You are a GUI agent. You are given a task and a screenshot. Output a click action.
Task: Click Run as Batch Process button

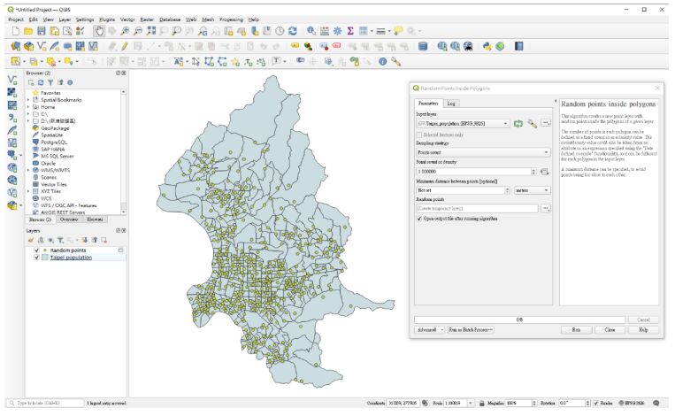(470, 329)
